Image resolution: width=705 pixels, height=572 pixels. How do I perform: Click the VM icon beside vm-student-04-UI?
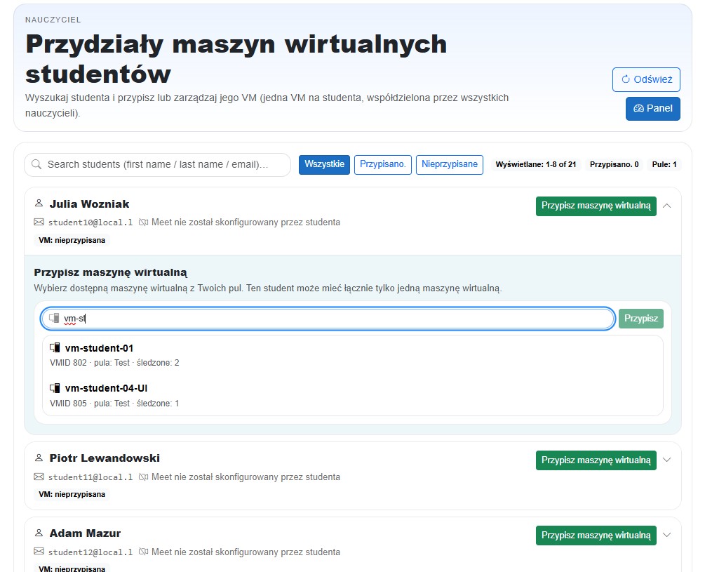click(x=54, y=388)
